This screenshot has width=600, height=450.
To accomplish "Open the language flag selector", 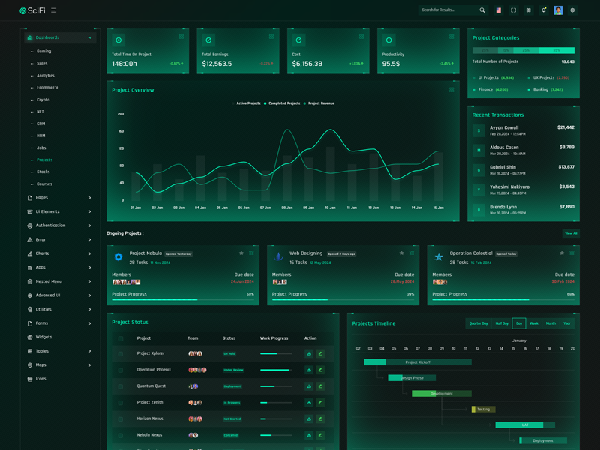I will pos(498,10).
